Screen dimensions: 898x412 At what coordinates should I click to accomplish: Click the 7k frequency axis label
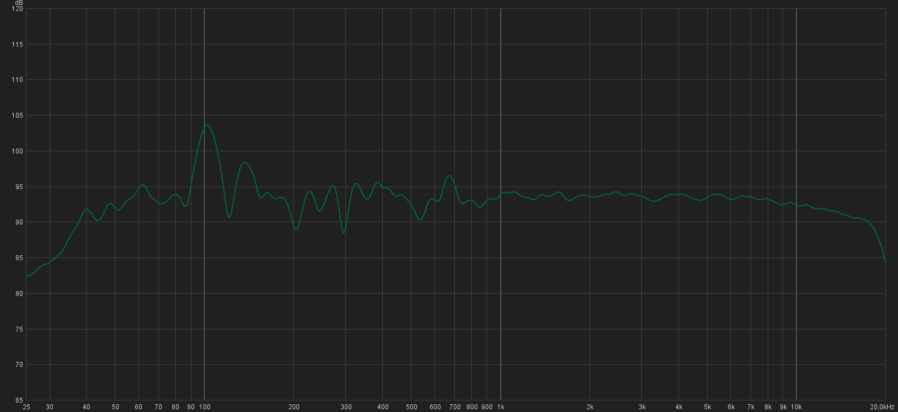pyautogui.click(x=751, y=407)
